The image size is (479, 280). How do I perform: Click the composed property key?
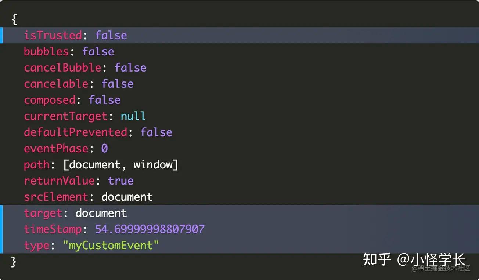(x=50, y=100)
